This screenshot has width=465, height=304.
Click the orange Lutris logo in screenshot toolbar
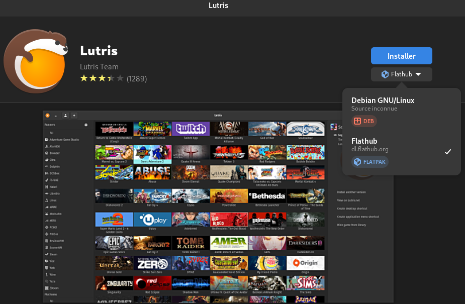47,115
